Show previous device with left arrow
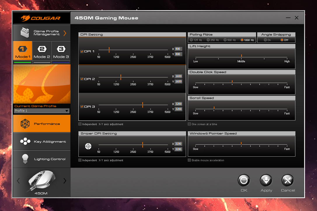Viewport: 317px width, 211px height. click(18, 181)
